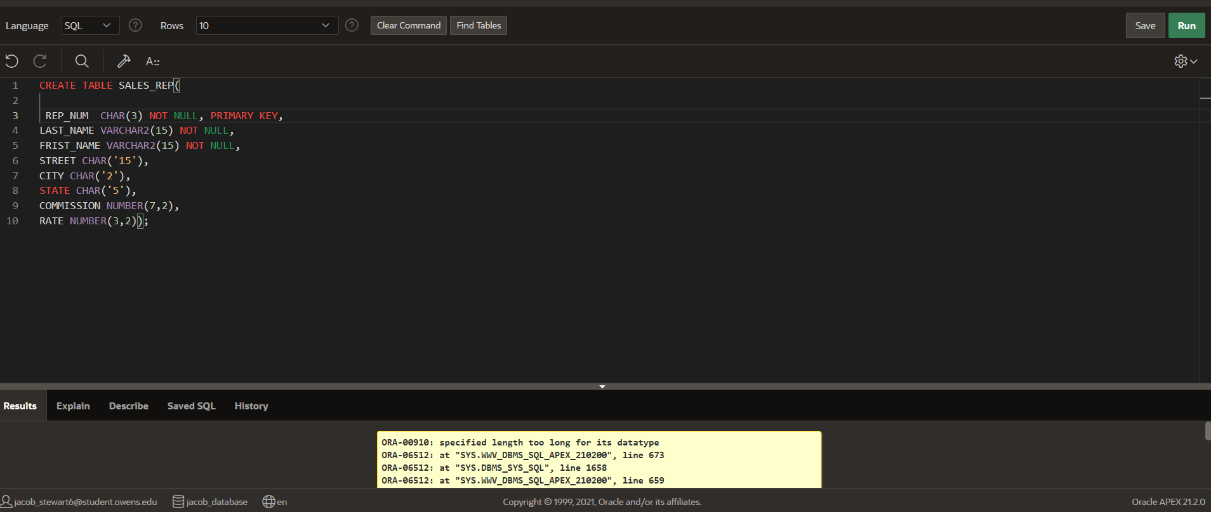Click the Clear Command button
Image resolution: width=1211 pixels, height=512 pixels.
(x=409, y=25)
